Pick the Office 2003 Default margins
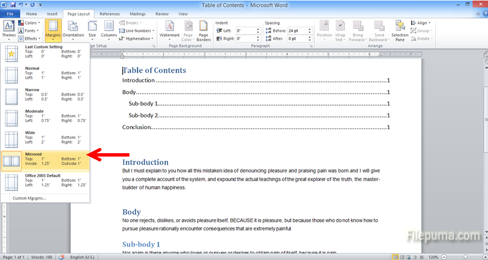 (45, 181)
